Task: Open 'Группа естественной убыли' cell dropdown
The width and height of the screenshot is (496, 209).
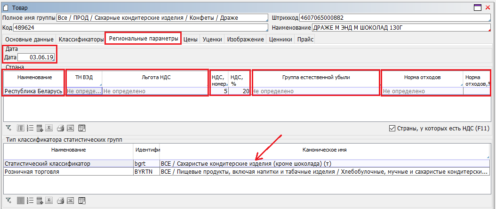Action: 315,91
